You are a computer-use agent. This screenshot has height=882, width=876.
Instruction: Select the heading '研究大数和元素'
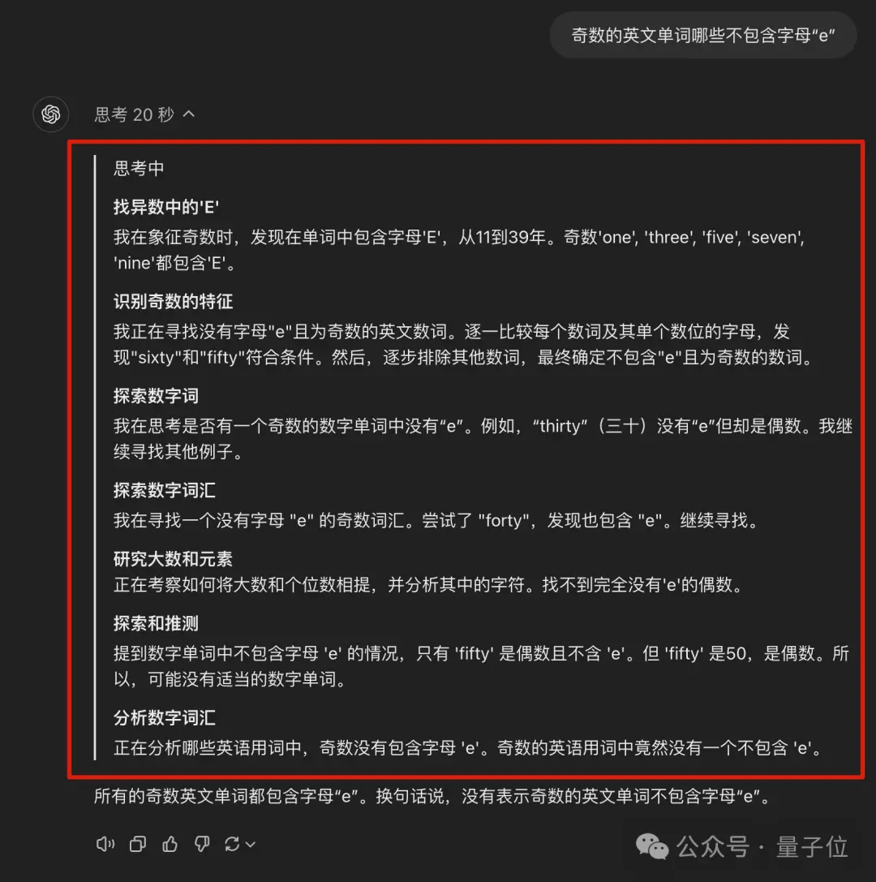pos(174,559)
